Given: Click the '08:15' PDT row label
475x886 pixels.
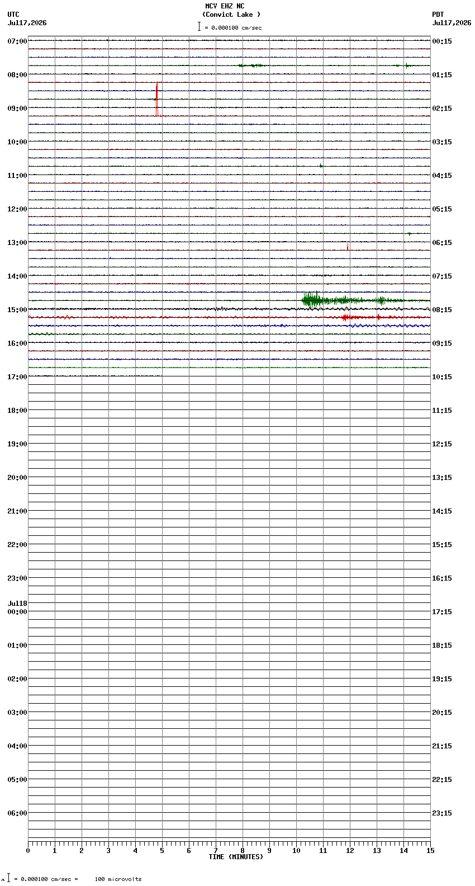Looking at the screenshot, I should point(442,310).
